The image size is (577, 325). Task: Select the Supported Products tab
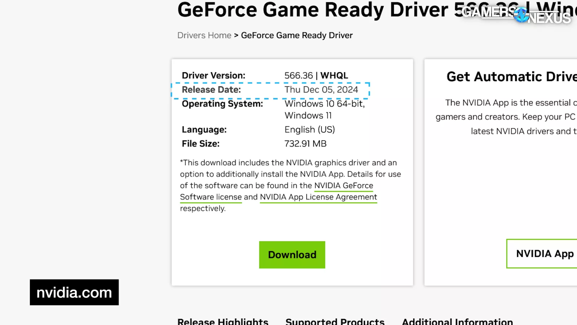coord(335,321)
